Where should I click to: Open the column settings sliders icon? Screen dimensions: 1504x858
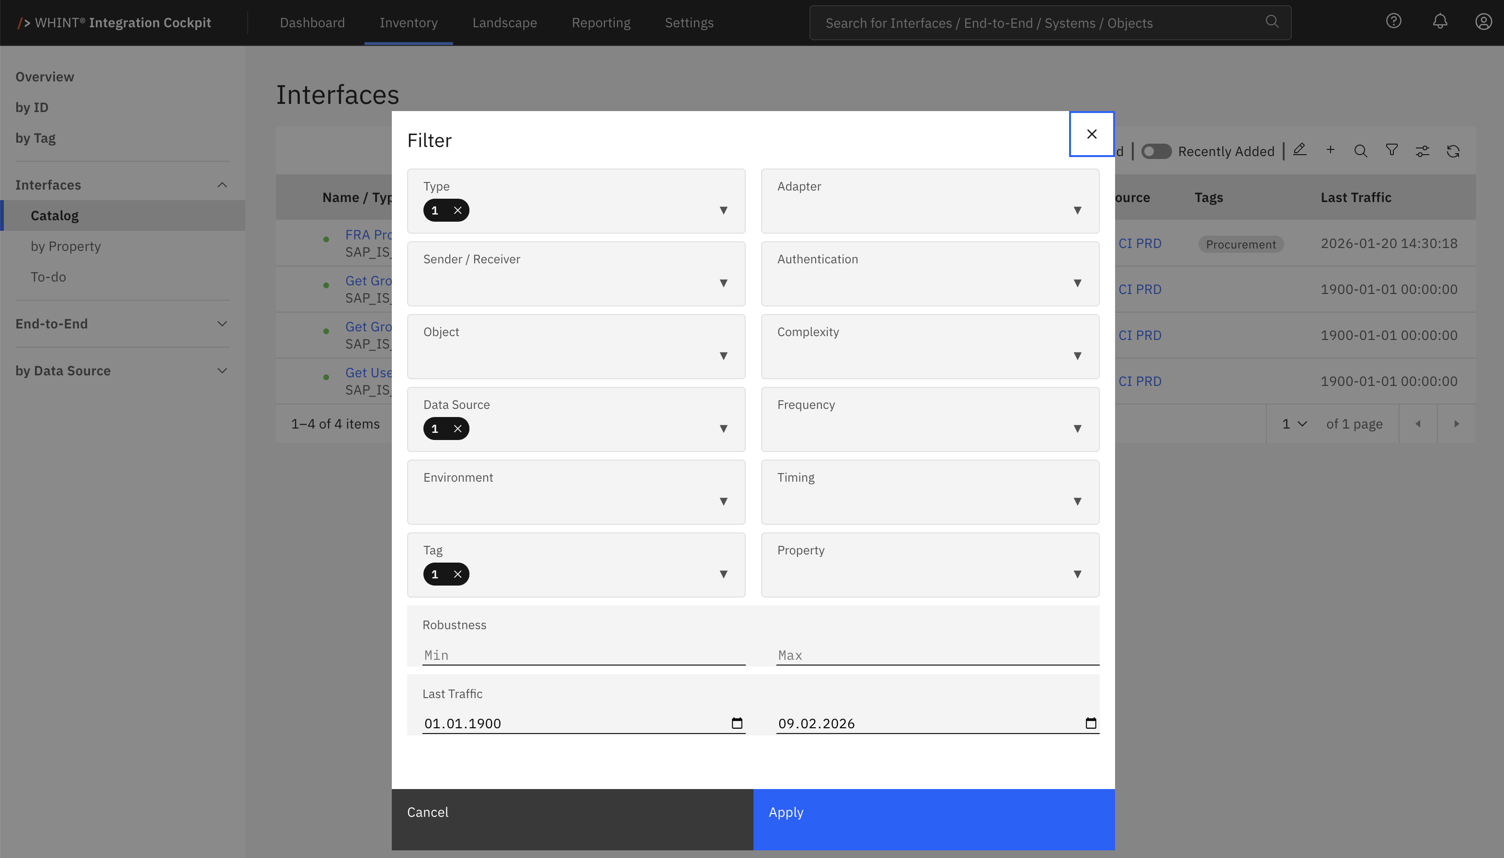(x=1422, y=151)
